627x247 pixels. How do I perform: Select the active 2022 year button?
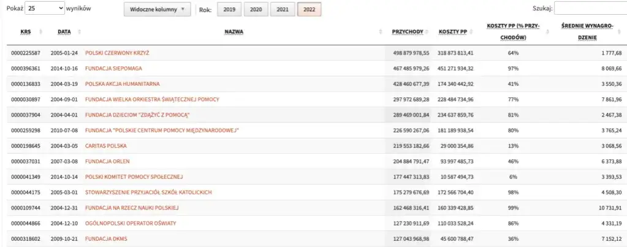coord(309,9)
